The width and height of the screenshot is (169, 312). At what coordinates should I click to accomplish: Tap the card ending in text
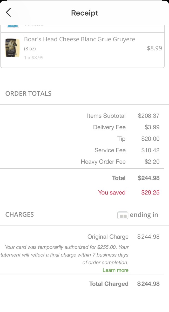pyautogui.click(x=144, y=215)
